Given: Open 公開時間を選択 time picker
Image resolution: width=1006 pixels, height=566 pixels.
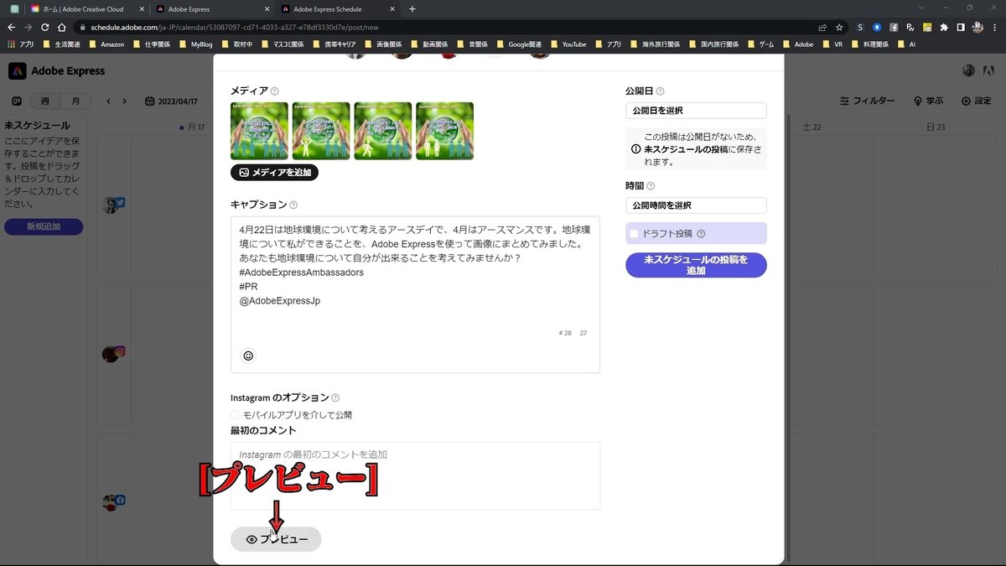Looking at the screenshot, I should [696, 205].
